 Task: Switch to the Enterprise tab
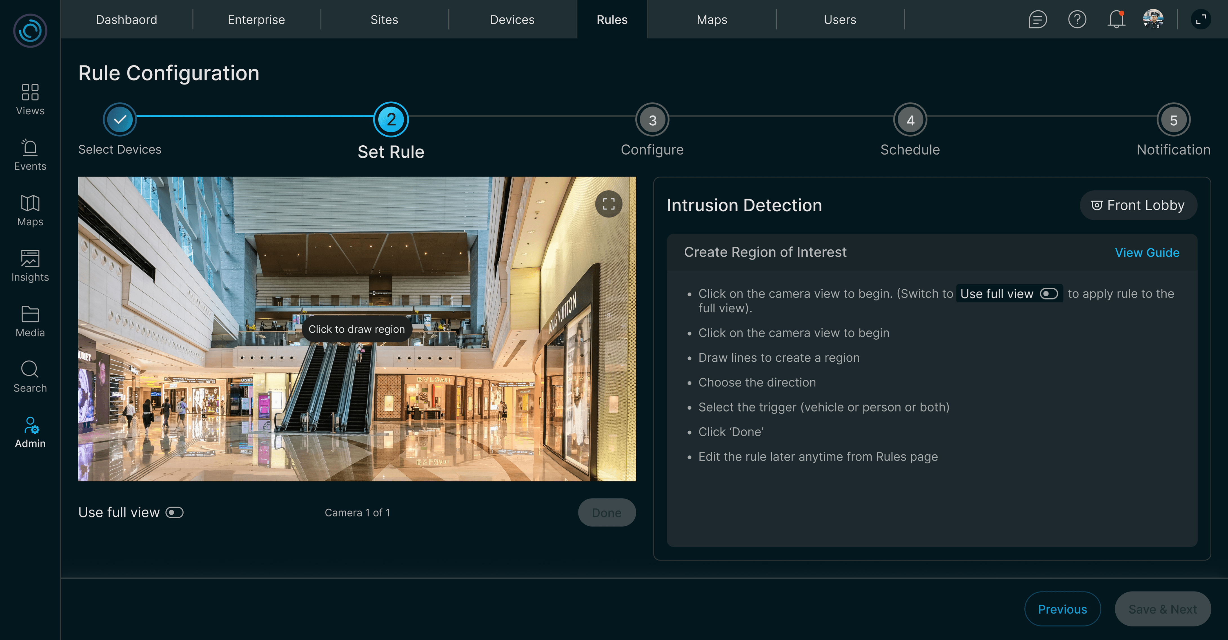point(256,19)
